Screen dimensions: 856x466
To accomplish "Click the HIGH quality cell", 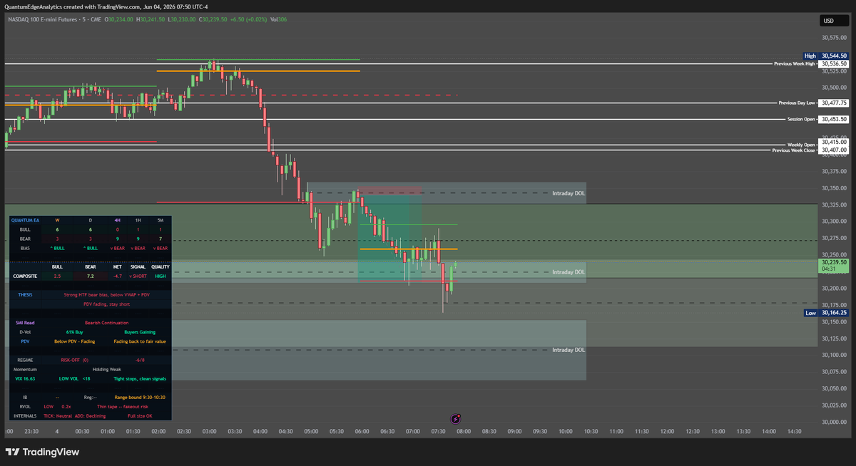I will (160, 275).
